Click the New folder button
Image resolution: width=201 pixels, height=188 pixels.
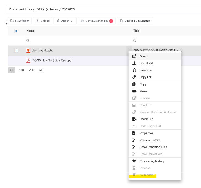(20, 21)
